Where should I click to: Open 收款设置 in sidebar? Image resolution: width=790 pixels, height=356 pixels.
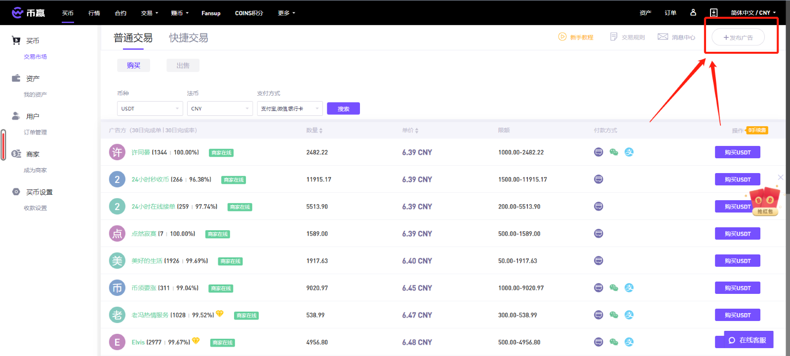coord(36,208)
